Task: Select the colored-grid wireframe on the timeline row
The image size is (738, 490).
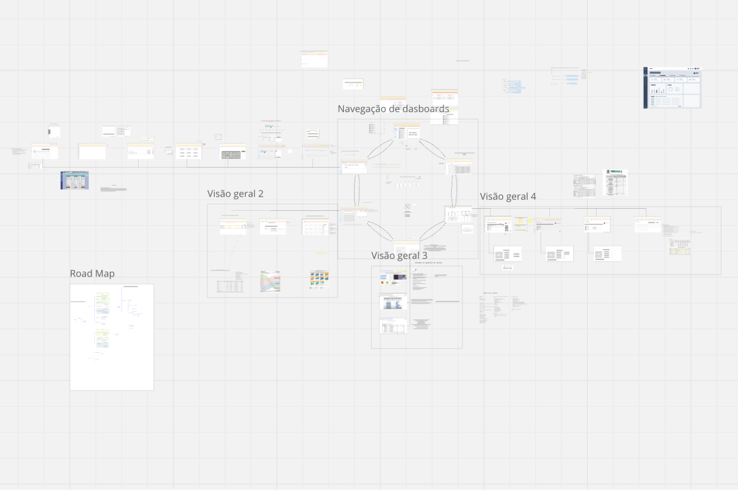Action: 233,153
